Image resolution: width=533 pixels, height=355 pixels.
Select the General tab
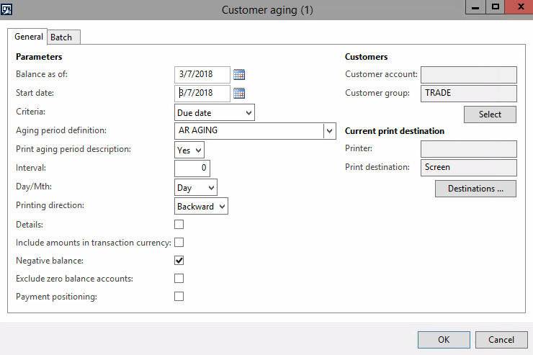pos(27,36)
